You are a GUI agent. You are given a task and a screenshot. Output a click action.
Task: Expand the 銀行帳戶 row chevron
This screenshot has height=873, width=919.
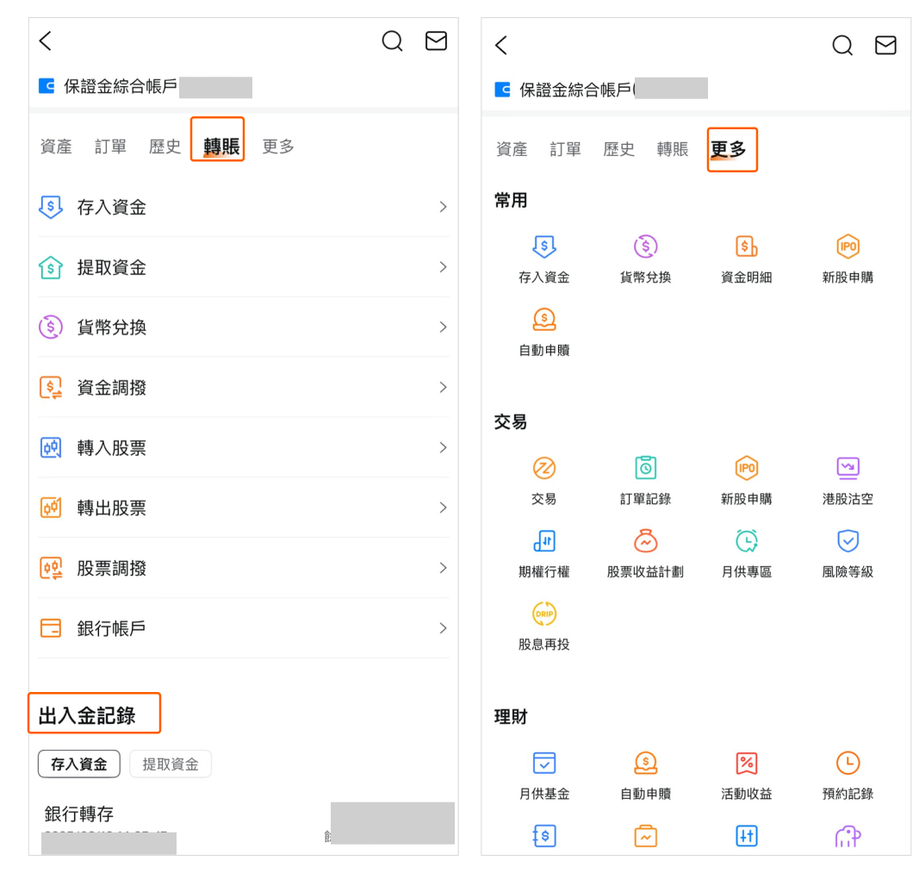pyautogui.click(x=443, y=628)
